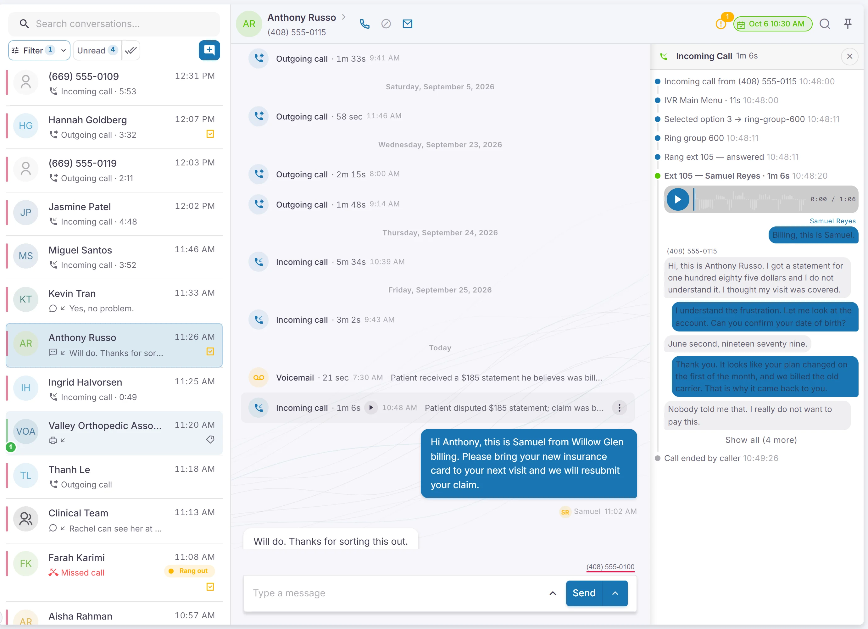The height and width of the screenshot is (629, 868).
Task: Pin the conversation with the pin icon
Action: pos(848,24)
